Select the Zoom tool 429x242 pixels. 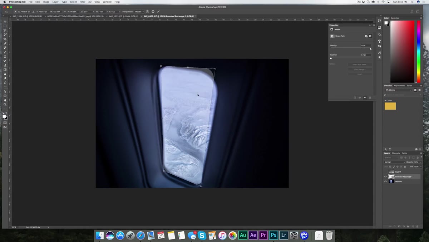pyautogui.click(x=5, y=105)
